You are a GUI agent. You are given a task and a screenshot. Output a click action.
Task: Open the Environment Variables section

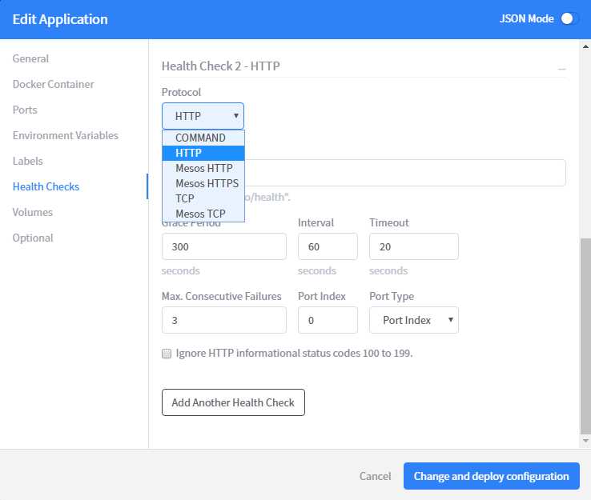[65, 135]
